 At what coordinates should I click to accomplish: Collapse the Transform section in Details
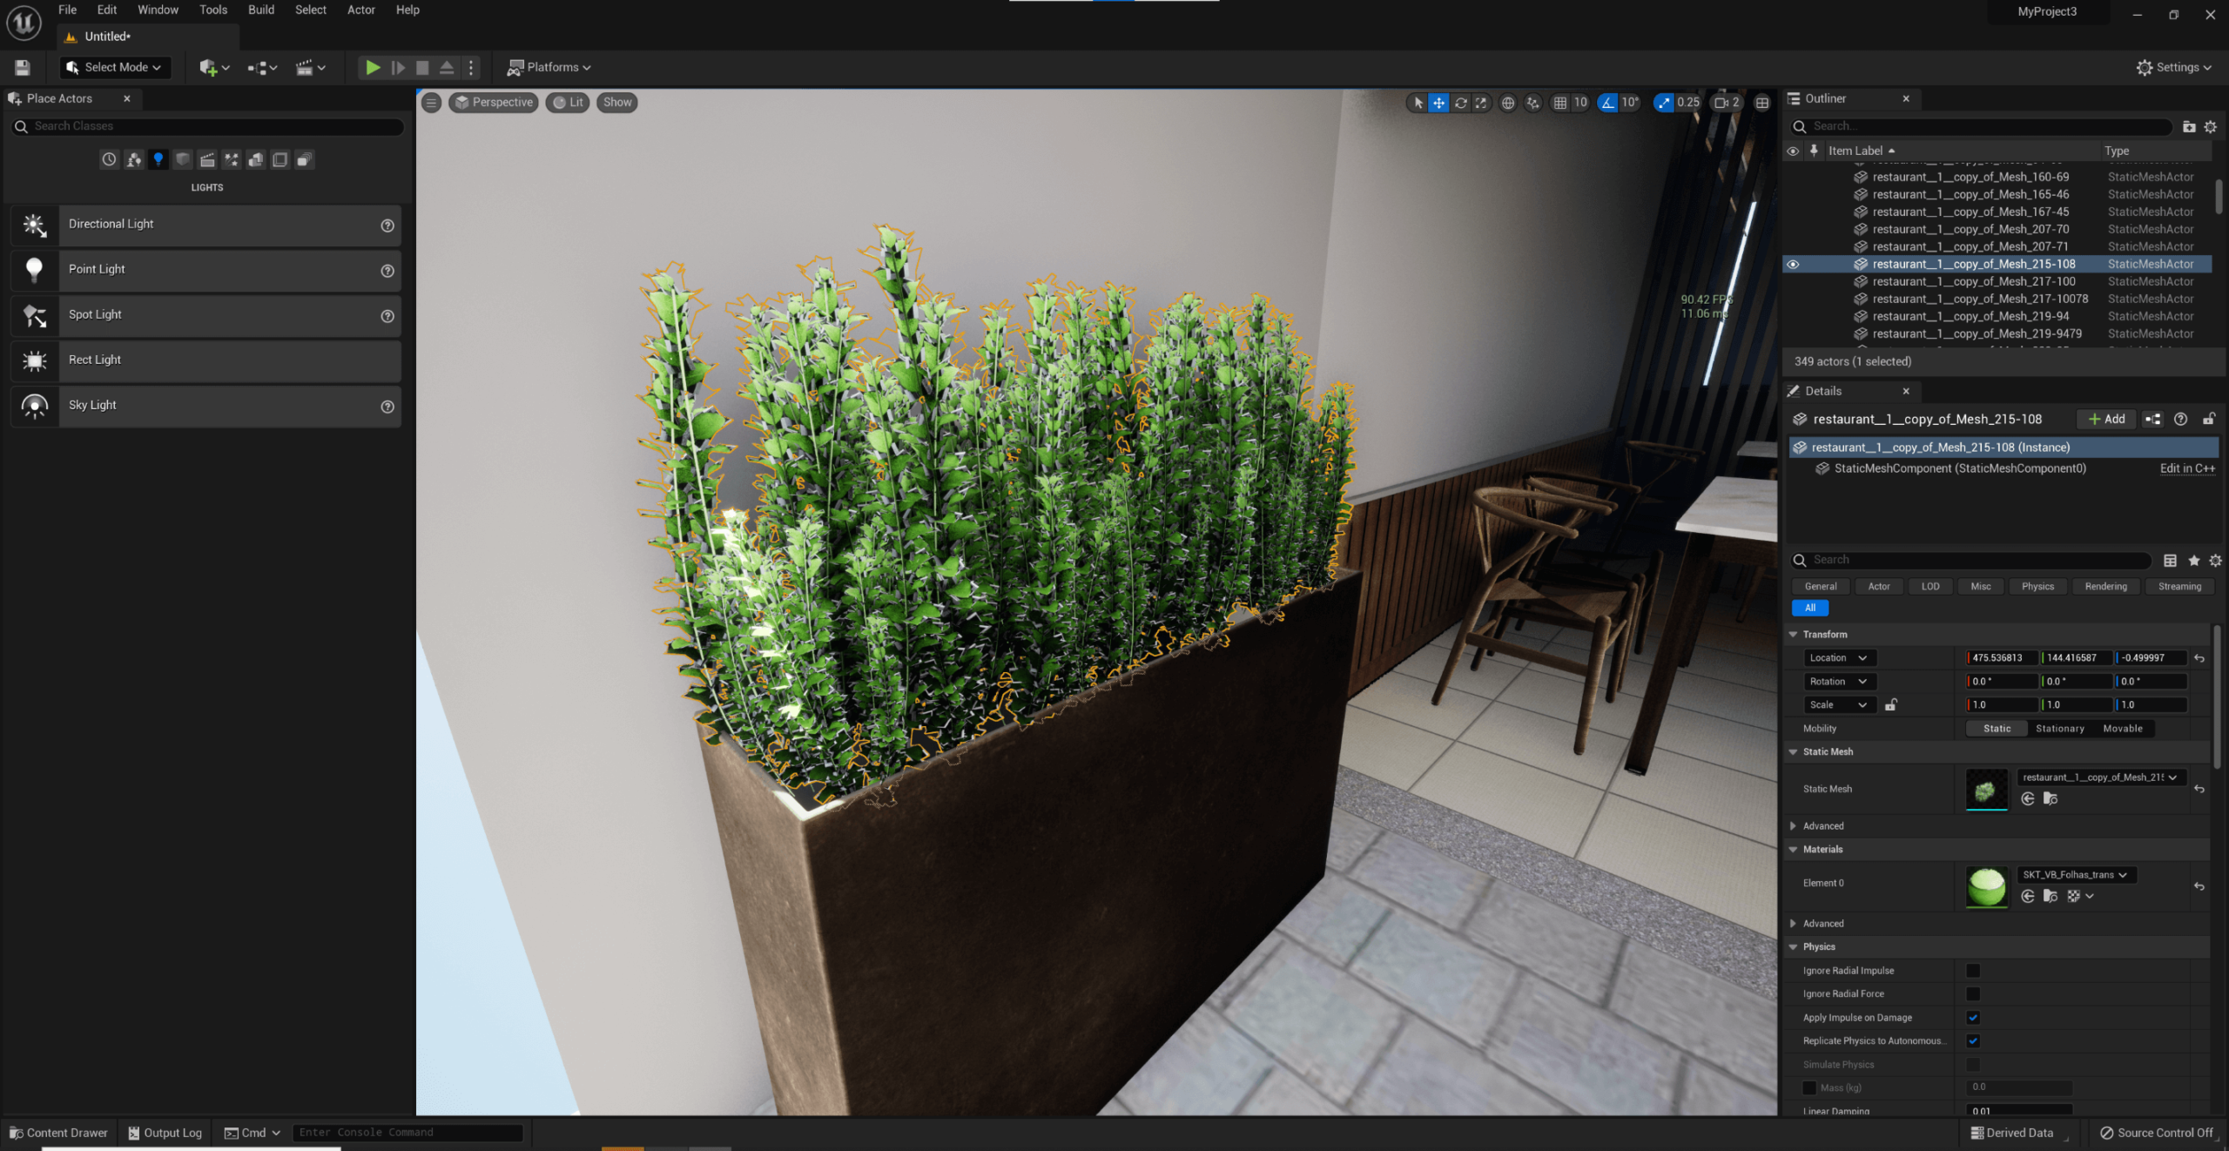1794,634
